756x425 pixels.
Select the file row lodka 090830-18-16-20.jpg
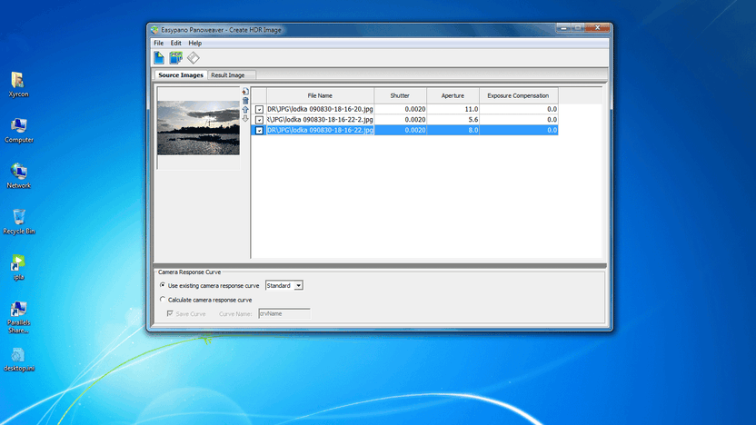(x=404, y=109)
